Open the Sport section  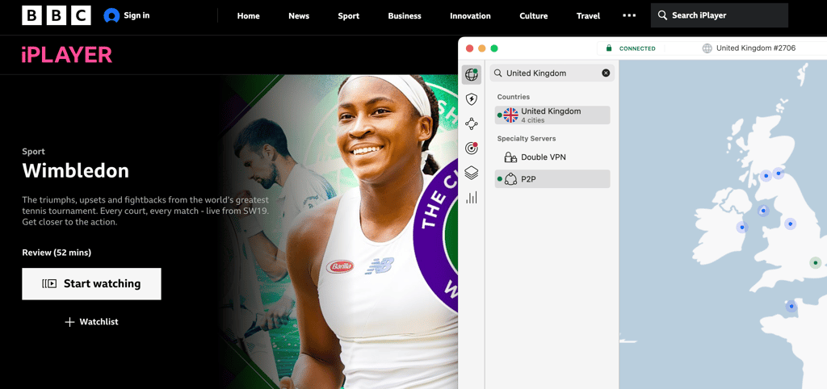pyautogui.click(x=349, y=16)
